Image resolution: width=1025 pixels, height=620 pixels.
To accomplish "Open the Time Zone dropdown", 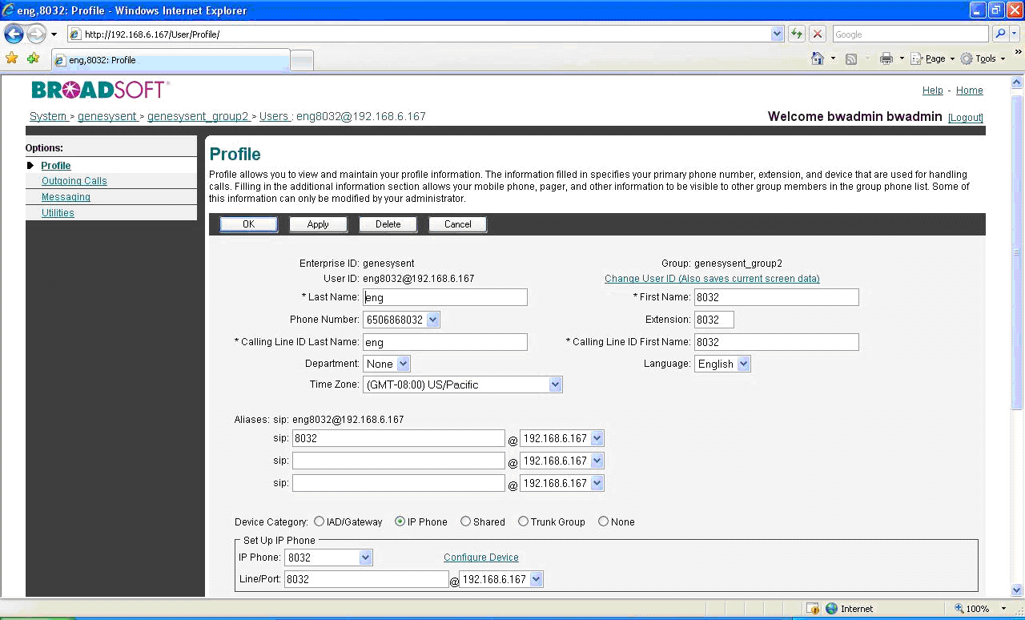I will 555,385.
